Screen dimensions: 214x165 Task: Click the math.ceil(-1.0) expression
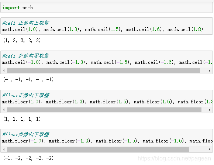point(21,62)
